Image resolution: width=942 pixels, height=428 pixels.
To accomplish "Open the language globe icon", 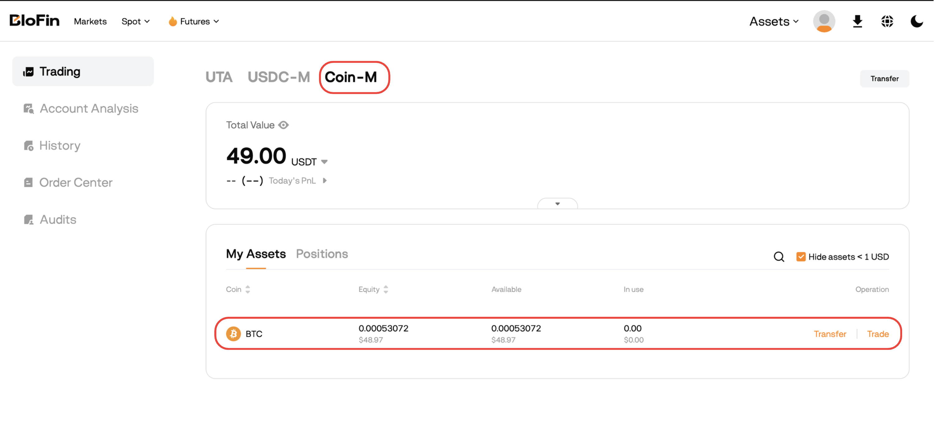I will pyautogui.click(x=887, y=21).
